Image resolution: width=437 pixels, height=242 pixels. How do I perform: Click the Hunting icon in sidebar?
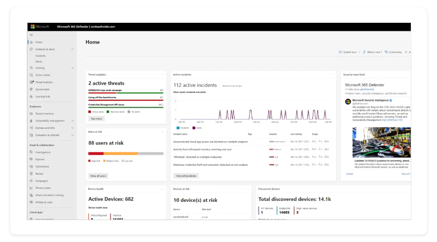click(x=31, y=68)
